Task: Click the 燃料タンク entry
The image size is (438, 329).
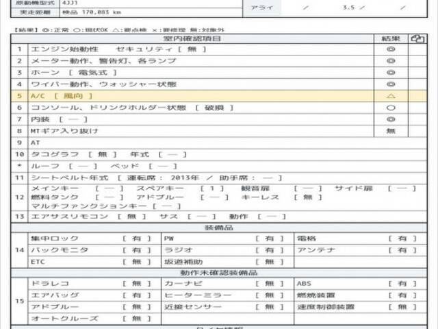Action: tap(77, 197)
